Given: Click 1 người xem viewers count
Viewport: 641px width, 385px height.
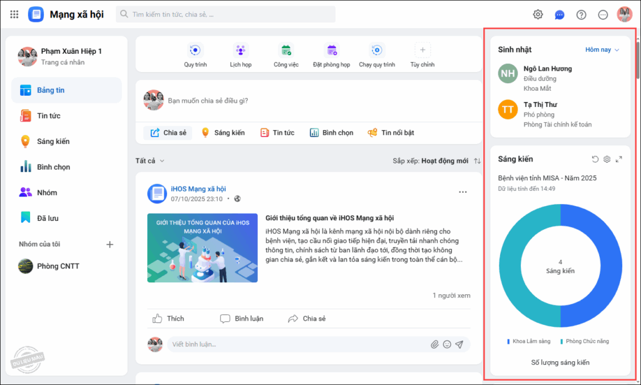Looking at the screenshot, I should tap(451, 295).
